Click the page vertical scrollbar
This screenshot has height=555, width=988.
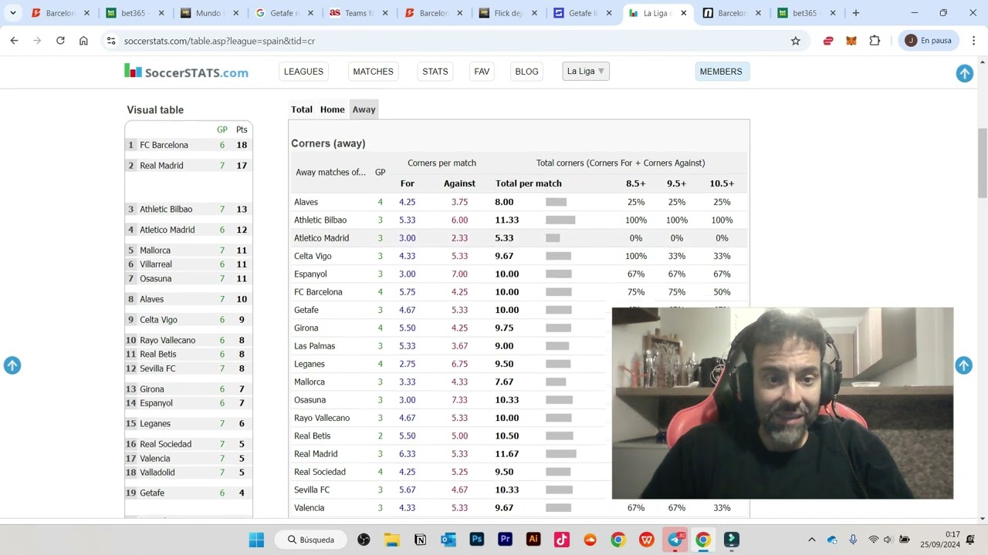[x=982, y=162]
